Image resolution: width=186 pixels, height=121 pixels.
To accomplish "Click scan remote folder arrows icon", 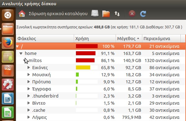I will click(117, 14).
